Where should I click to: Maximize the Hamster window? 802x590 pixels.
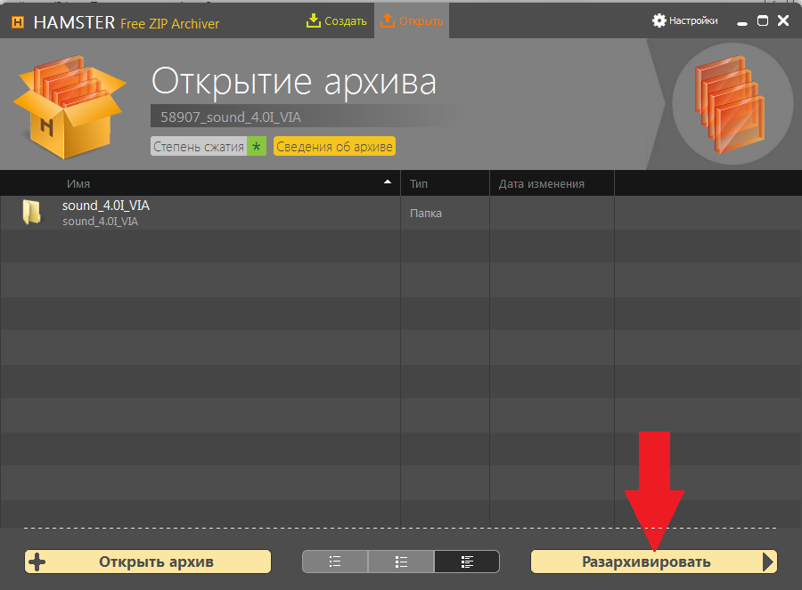[763, 21]
